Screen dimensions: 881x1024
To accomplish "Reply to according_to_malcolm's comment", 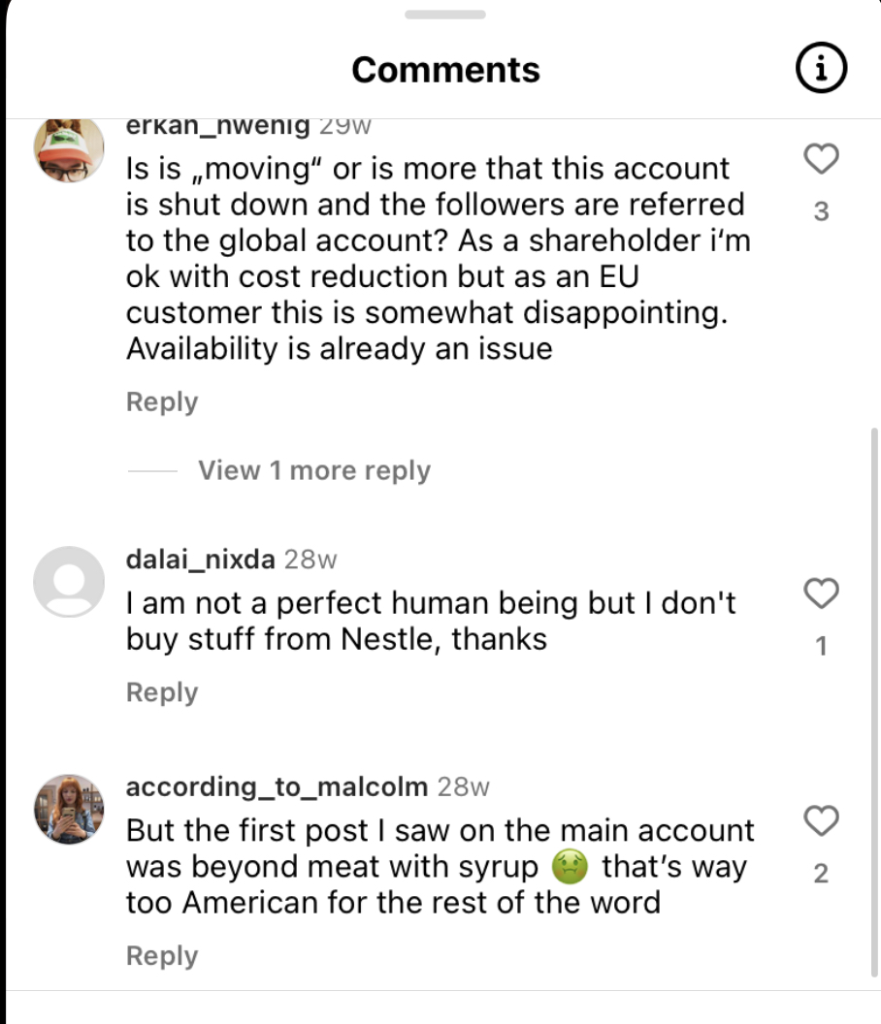I will (162, 955).
